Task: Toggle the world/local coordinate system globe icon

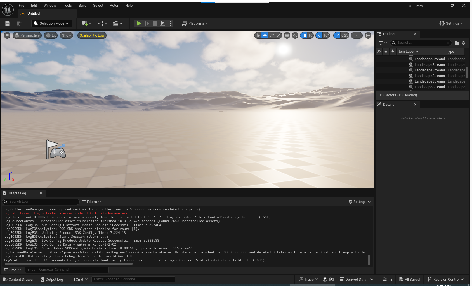Action: [287, 35]
